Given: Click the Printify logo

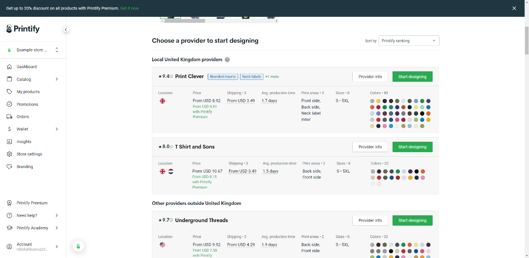Looking at the screenshot, I should [x=23, y=29].
